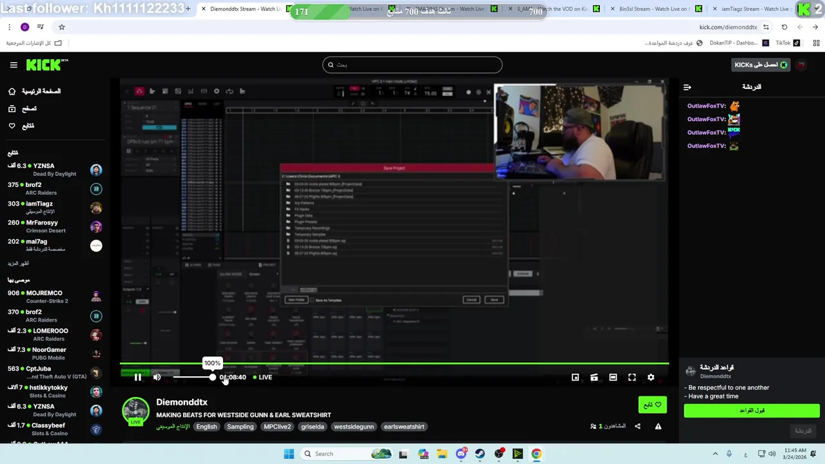This screenshot has width=825, height=464.
Task: Click the KICK logo
Action: [x=47, y=64]
